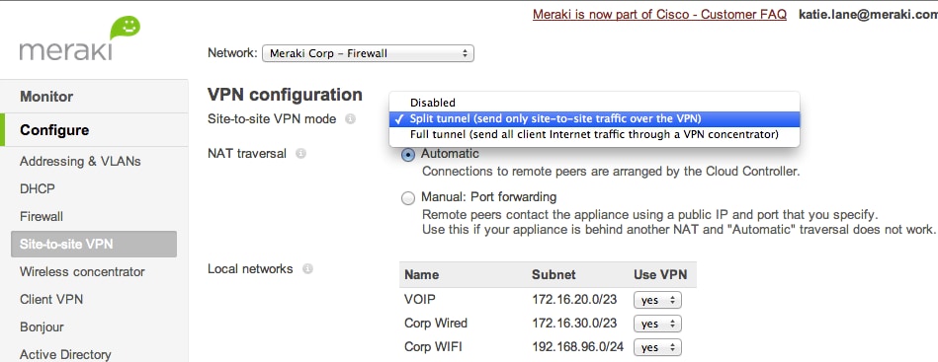Viewport: 938px width, 362px height.
Task: Go to Bonjour settings page
Action: pyautogui.click(x=42, y=326)
